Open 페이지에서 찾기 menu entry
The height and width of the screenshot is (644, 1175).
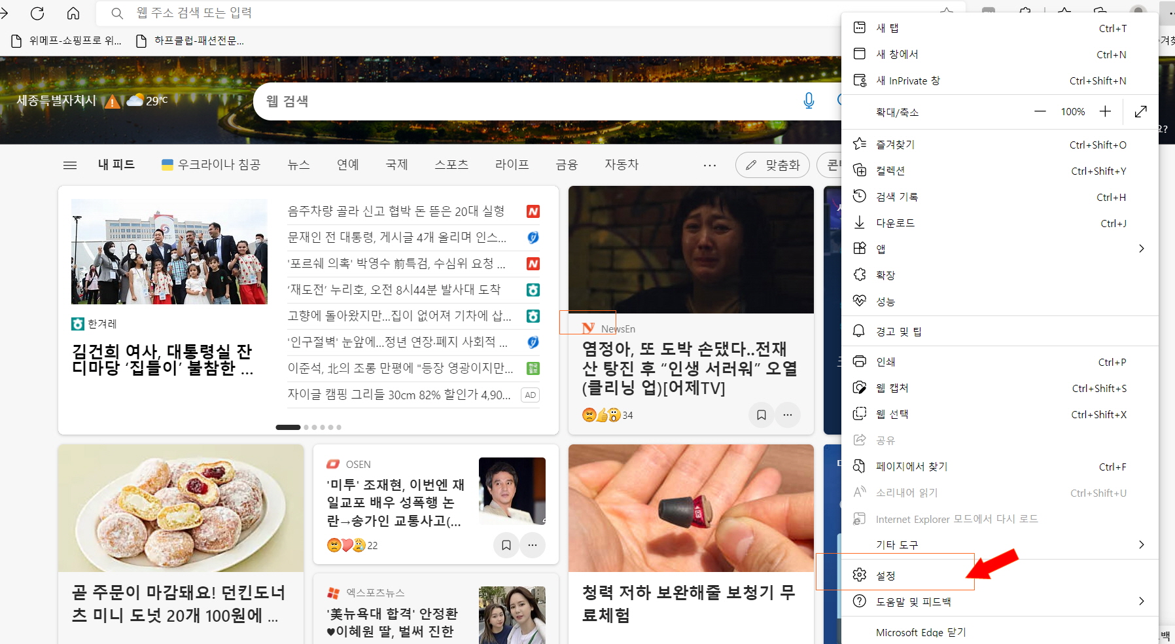click(x=1000, y=467)
